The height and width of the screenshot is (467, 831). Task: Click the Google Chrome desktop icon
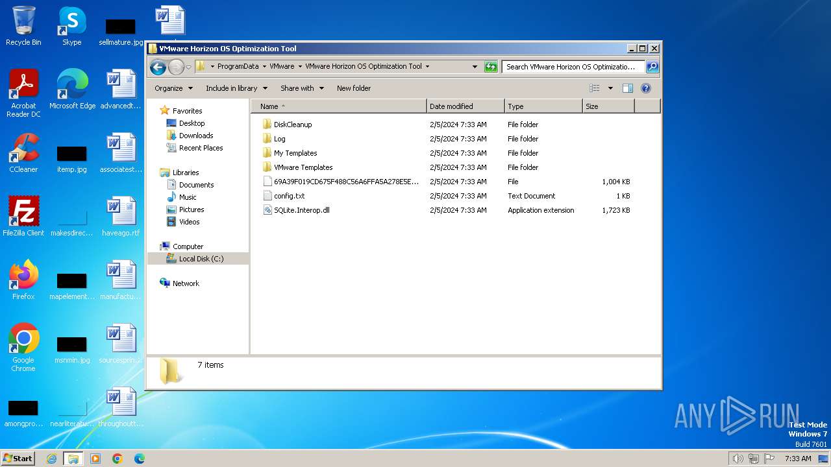(23, 348)
